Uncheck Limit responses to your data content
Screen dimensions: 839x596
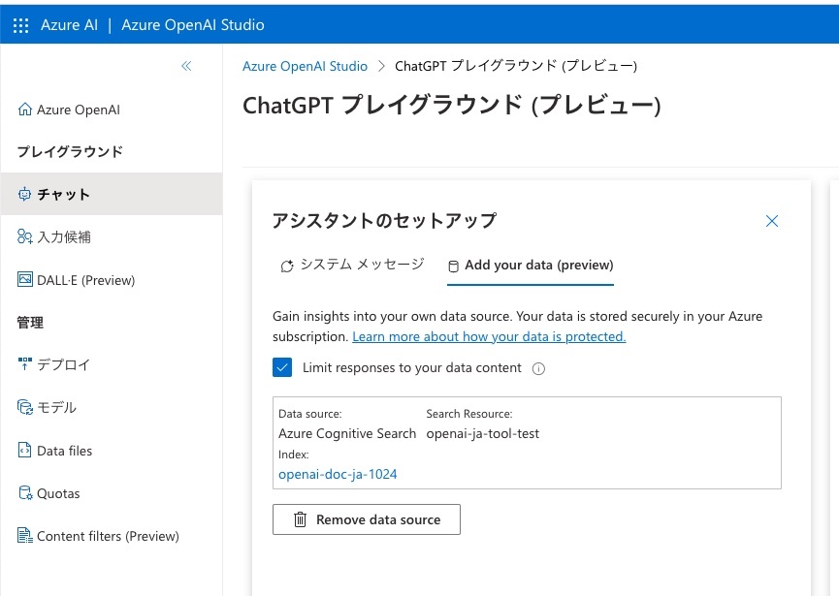[x=282, y=367]
